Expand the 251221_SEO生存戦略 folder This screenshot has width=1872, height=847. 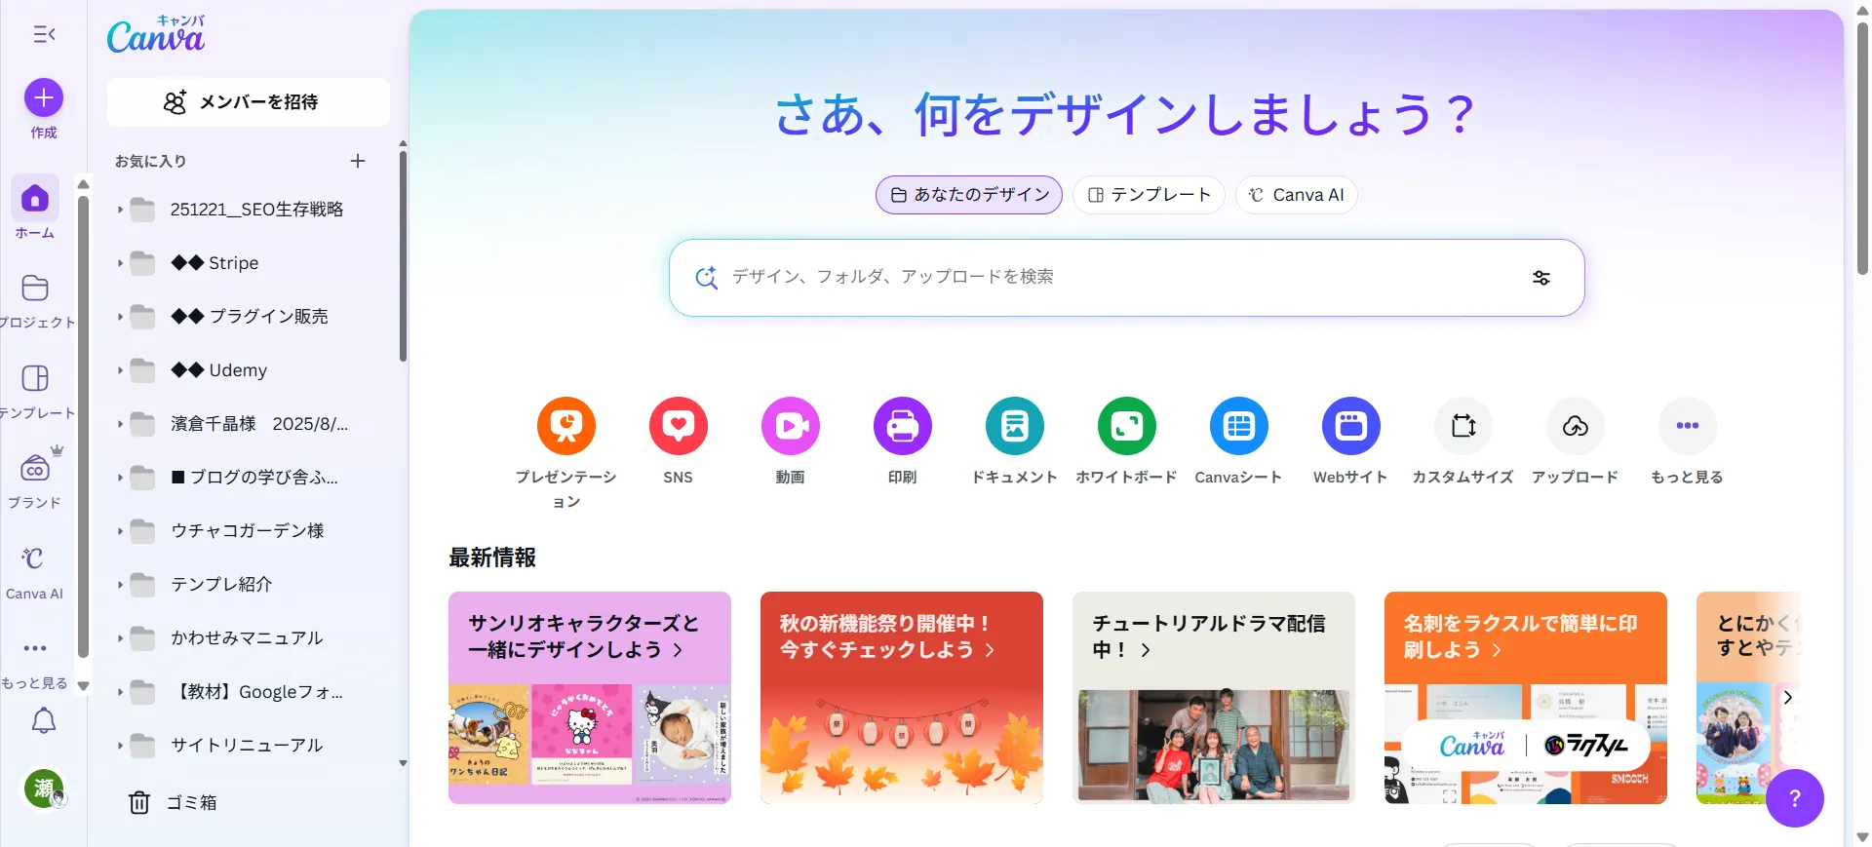pyautogui.click(x=120, y=210)
